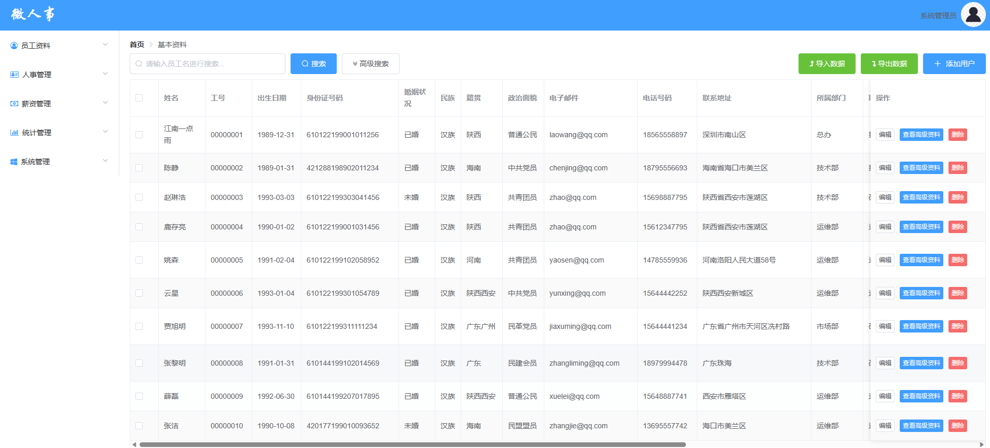
Task: Click the 导入数据 button
Action: pos(827,64)
